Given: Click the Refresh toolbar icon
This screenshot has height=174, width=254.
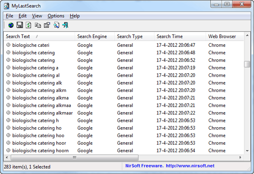Looking at the screenshot, I should 29,26.
